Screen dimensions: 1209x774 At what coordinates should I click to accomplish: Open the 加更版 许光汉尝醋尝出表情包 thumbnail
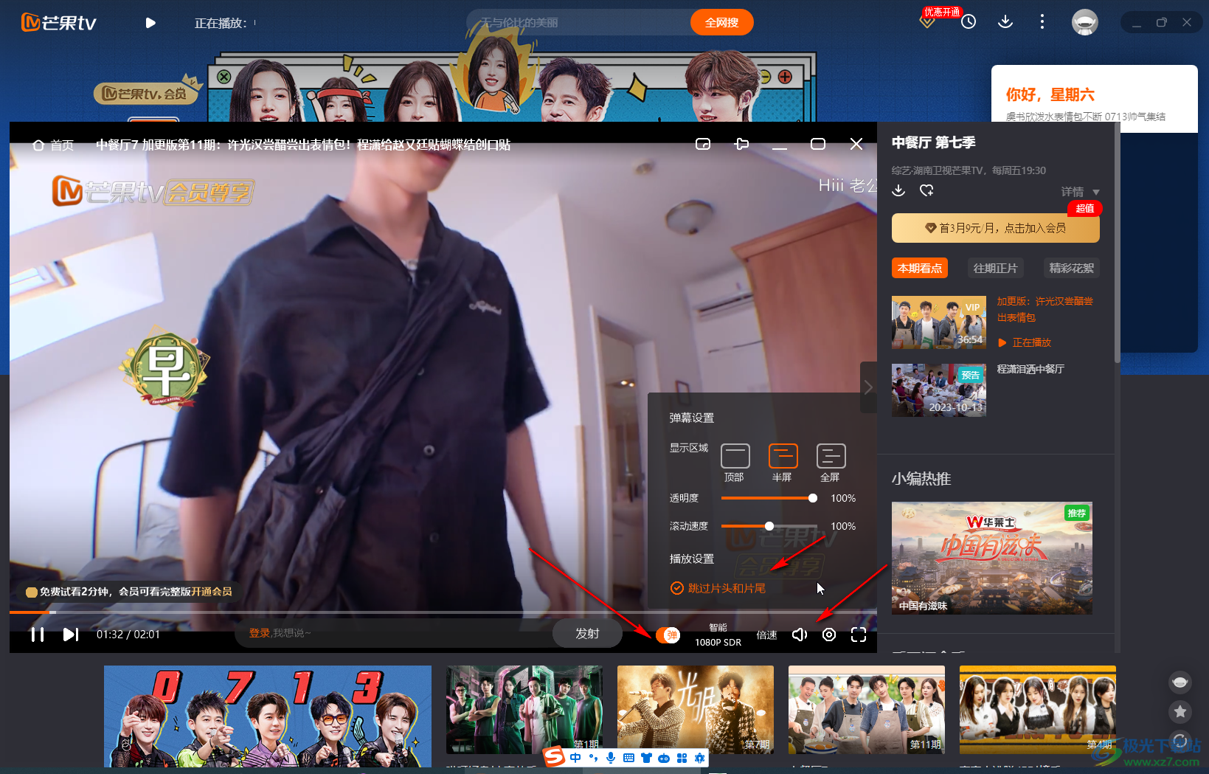point(939,322)
